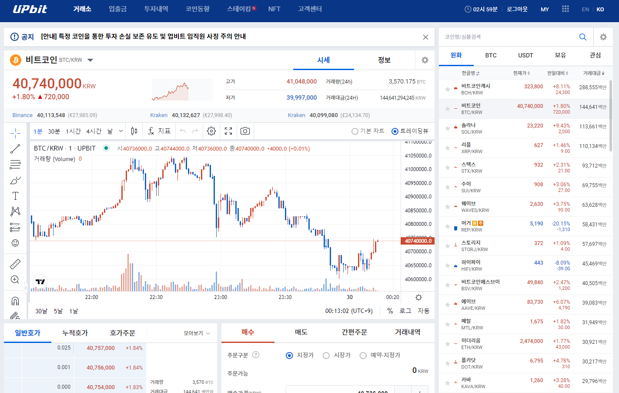Open chart settings gear in toolbar
619x393 pixels.
211,131
